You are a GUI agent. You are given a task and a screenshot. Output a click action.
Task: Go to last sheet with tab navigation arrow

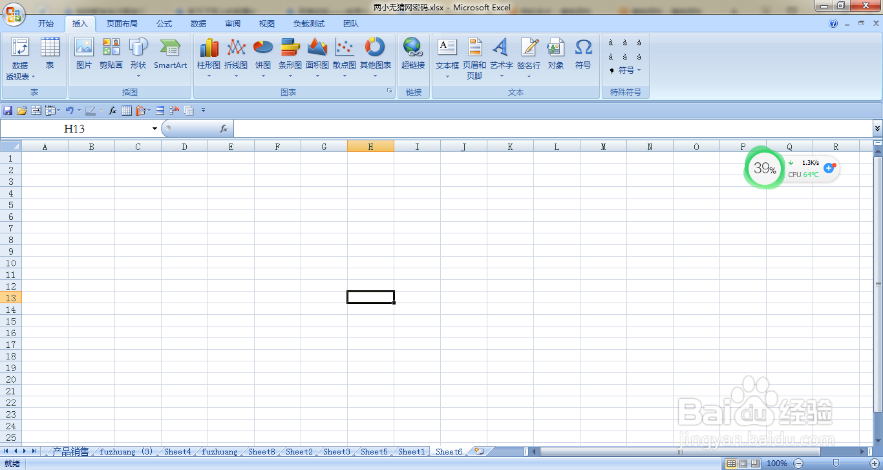click(x=34, y=451)
